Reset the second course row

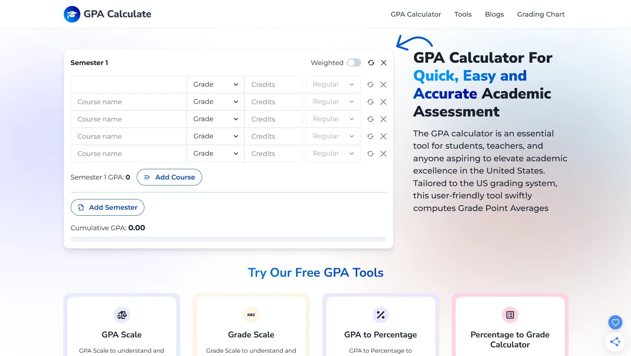click(x=370, y=102)
